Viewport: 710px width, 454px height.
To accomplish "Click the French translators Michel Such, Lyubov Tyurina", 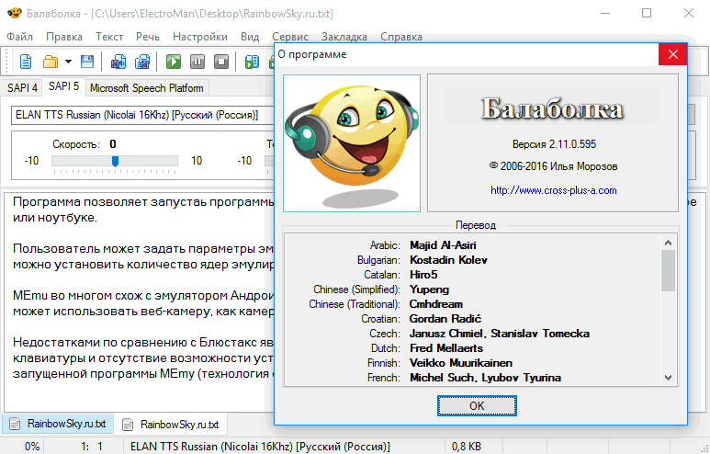I will (485, 378).
